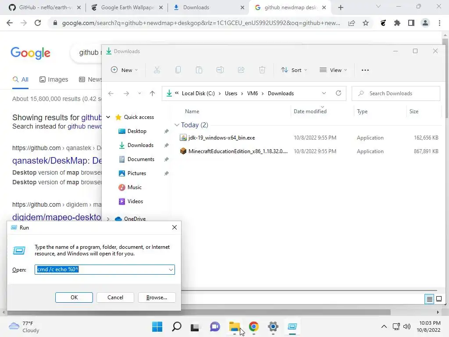Image resolution: width=449 pixels, height=337 pixels.
Task: Click the Search Downloads box
Action: point(396,93)
